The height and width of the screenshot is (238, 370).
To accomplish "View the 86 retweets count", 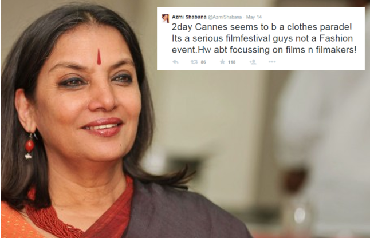I will point(203,62).
